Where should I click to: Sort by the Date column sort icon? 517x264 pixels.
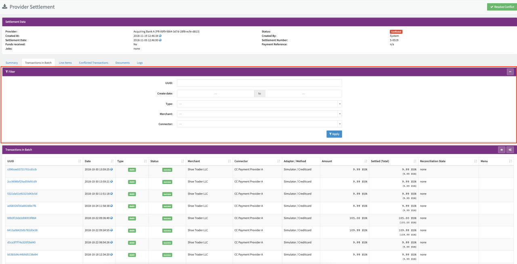coord(112,161)
